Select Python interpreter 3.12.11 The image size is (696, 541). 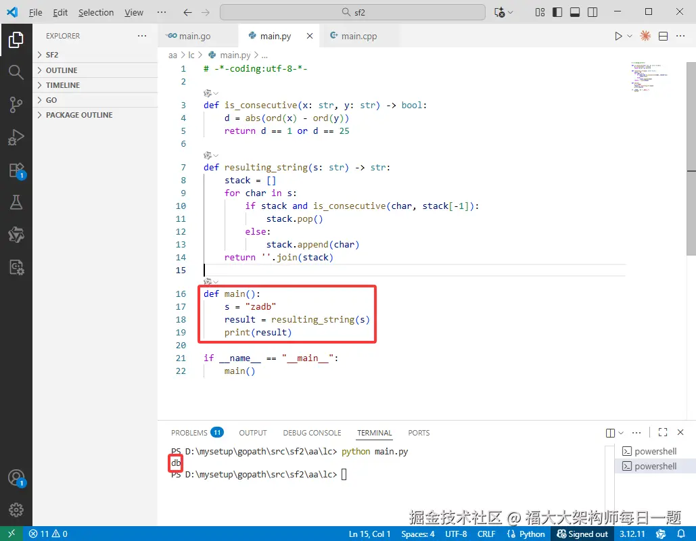point(632,534)
